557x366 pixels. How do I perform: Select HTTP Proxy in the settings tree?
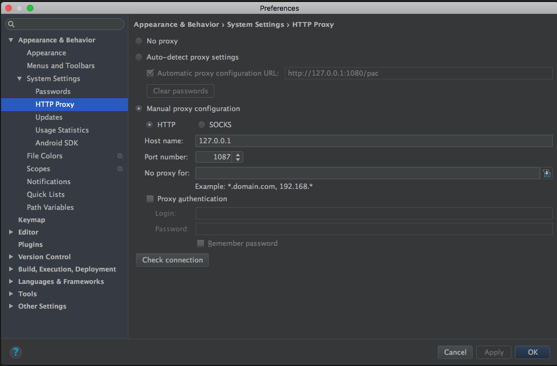coord(64,104)
